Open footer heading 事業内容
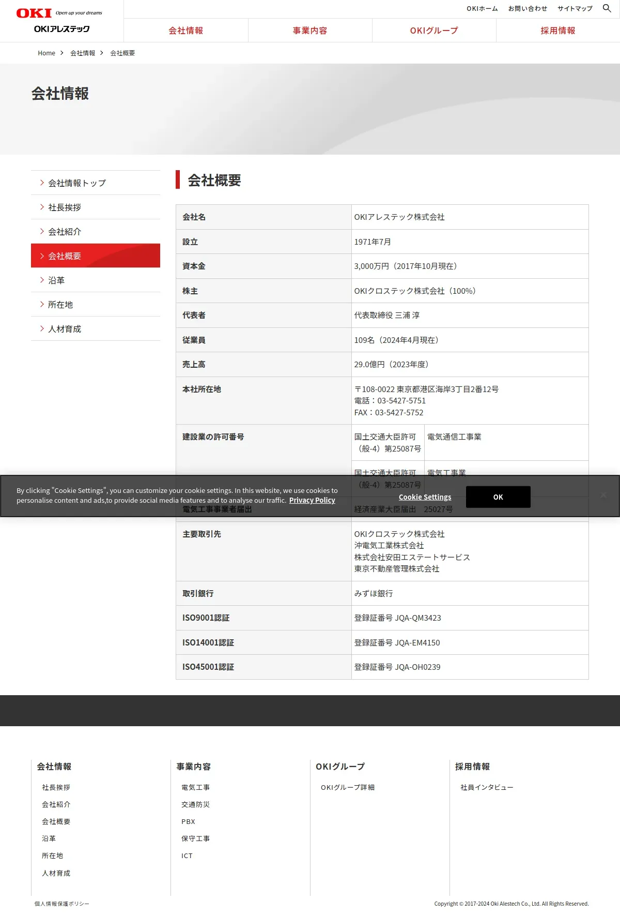 (x=194, y=767)
